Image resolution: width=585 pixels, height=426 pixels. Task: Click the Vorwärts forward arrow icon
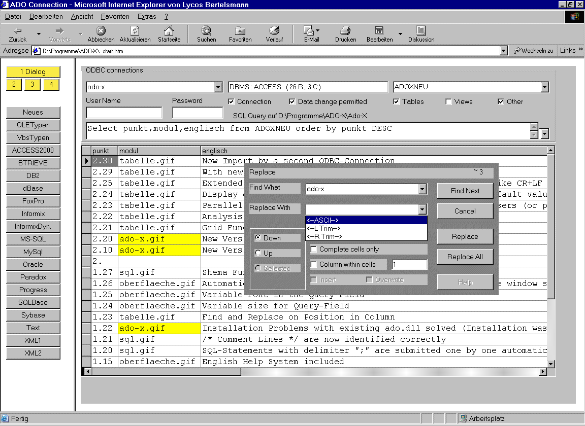(x=59, y=30)
